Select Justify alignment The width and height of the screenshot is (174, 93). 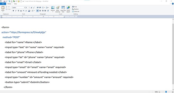(45, 11)
